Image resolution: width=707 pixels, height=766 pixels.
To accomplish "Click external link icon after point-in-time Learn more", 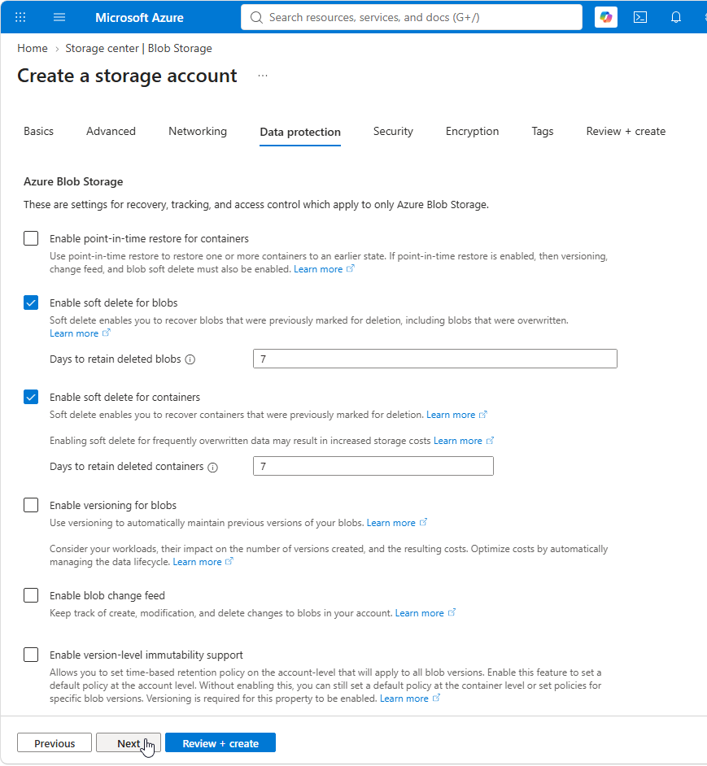I will [350, 268].
